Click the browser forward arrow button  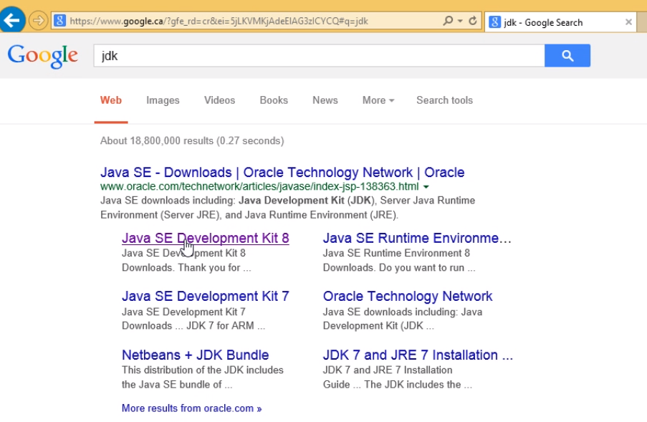pyautogui.click(x=39, y=21)
